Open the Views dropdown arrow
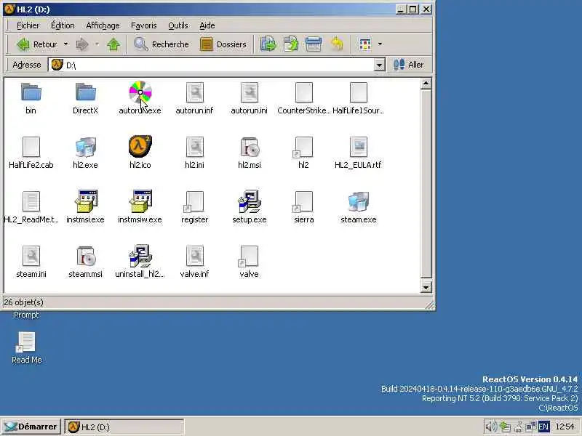Screen dimensions: 582x436 tap(380, 44)
